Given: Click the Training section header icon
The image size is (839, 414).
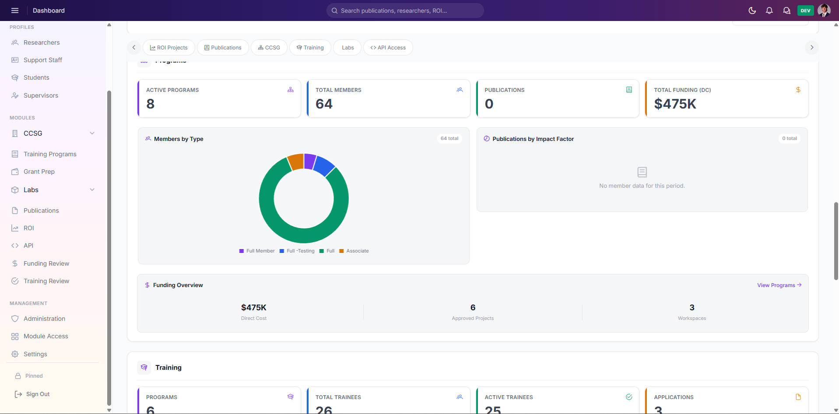Looking at the screenshot, I should pos(144,368).
